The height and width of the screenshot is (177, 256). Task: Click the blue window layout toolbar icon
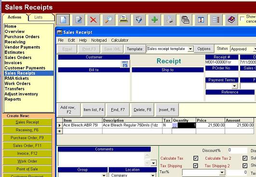pyautogui.click(x=201, y=20)
